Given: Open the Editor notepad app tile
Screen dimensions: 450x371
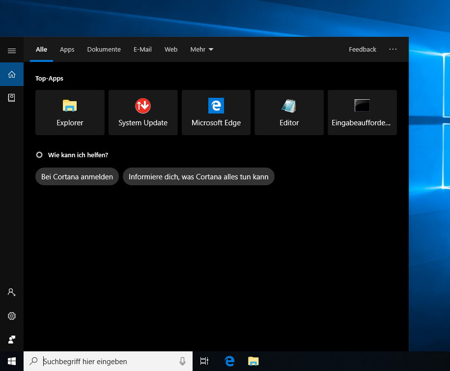Looking at the screenshot, I should [x=289, y=113].
